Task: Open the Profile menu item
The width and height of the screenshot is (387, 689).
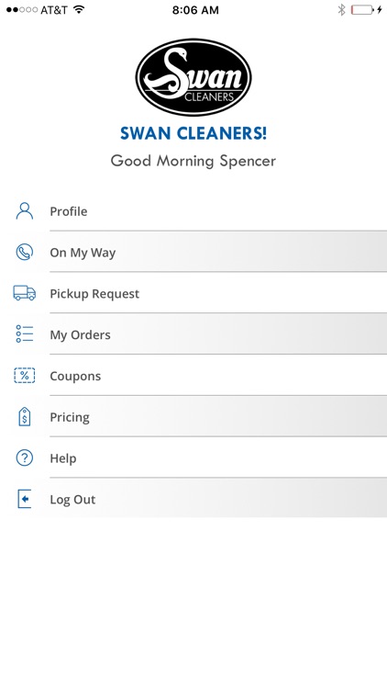Action: tap(193, 211)
